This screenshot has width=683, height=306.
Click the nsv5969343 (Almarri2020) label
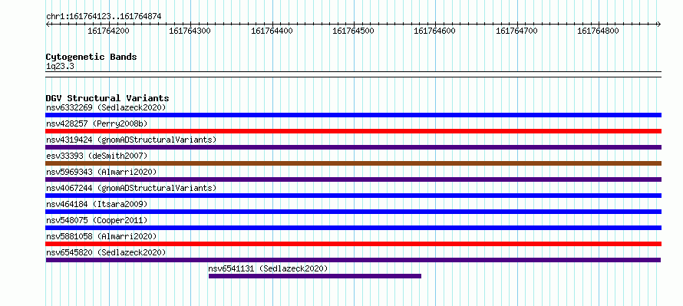pyautogui.click(x=101, y=172)
